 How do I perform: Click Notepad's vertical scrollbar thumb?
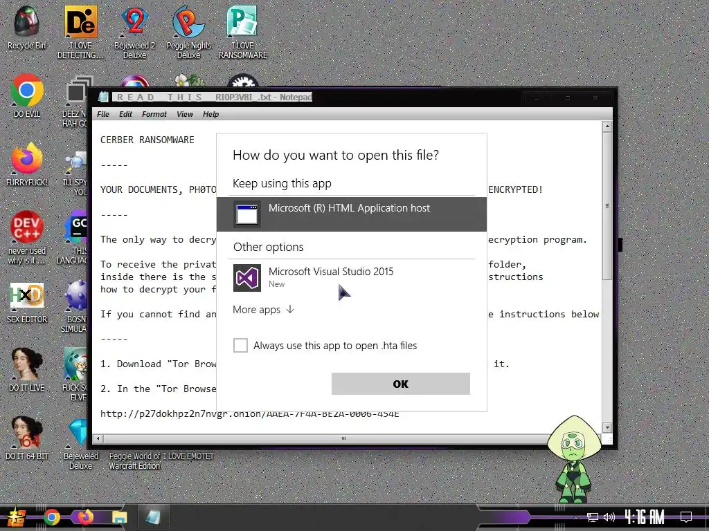(x=607, y=205)
